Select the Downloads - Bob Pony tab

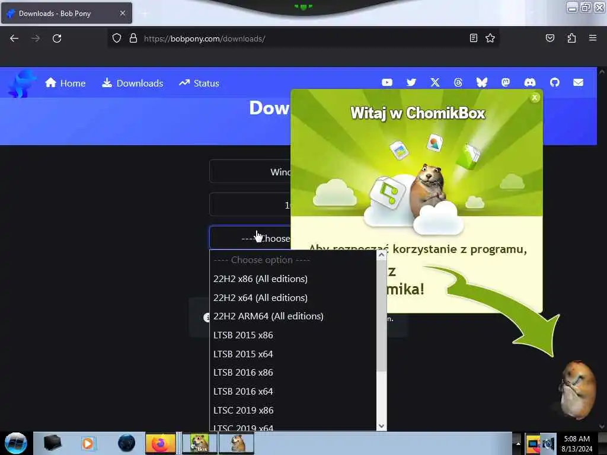(66, 13)
